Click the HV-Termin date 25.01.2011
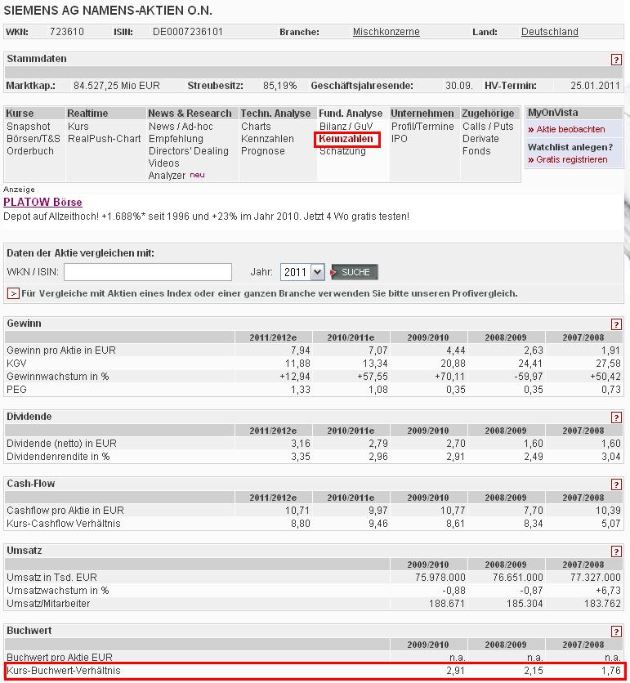Screen dimensions: 630x683 pos(595,85)
